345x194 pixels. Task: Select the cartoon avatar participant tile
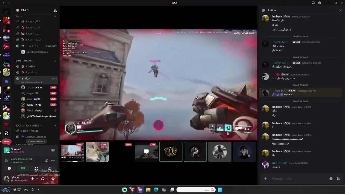(244, 152)
